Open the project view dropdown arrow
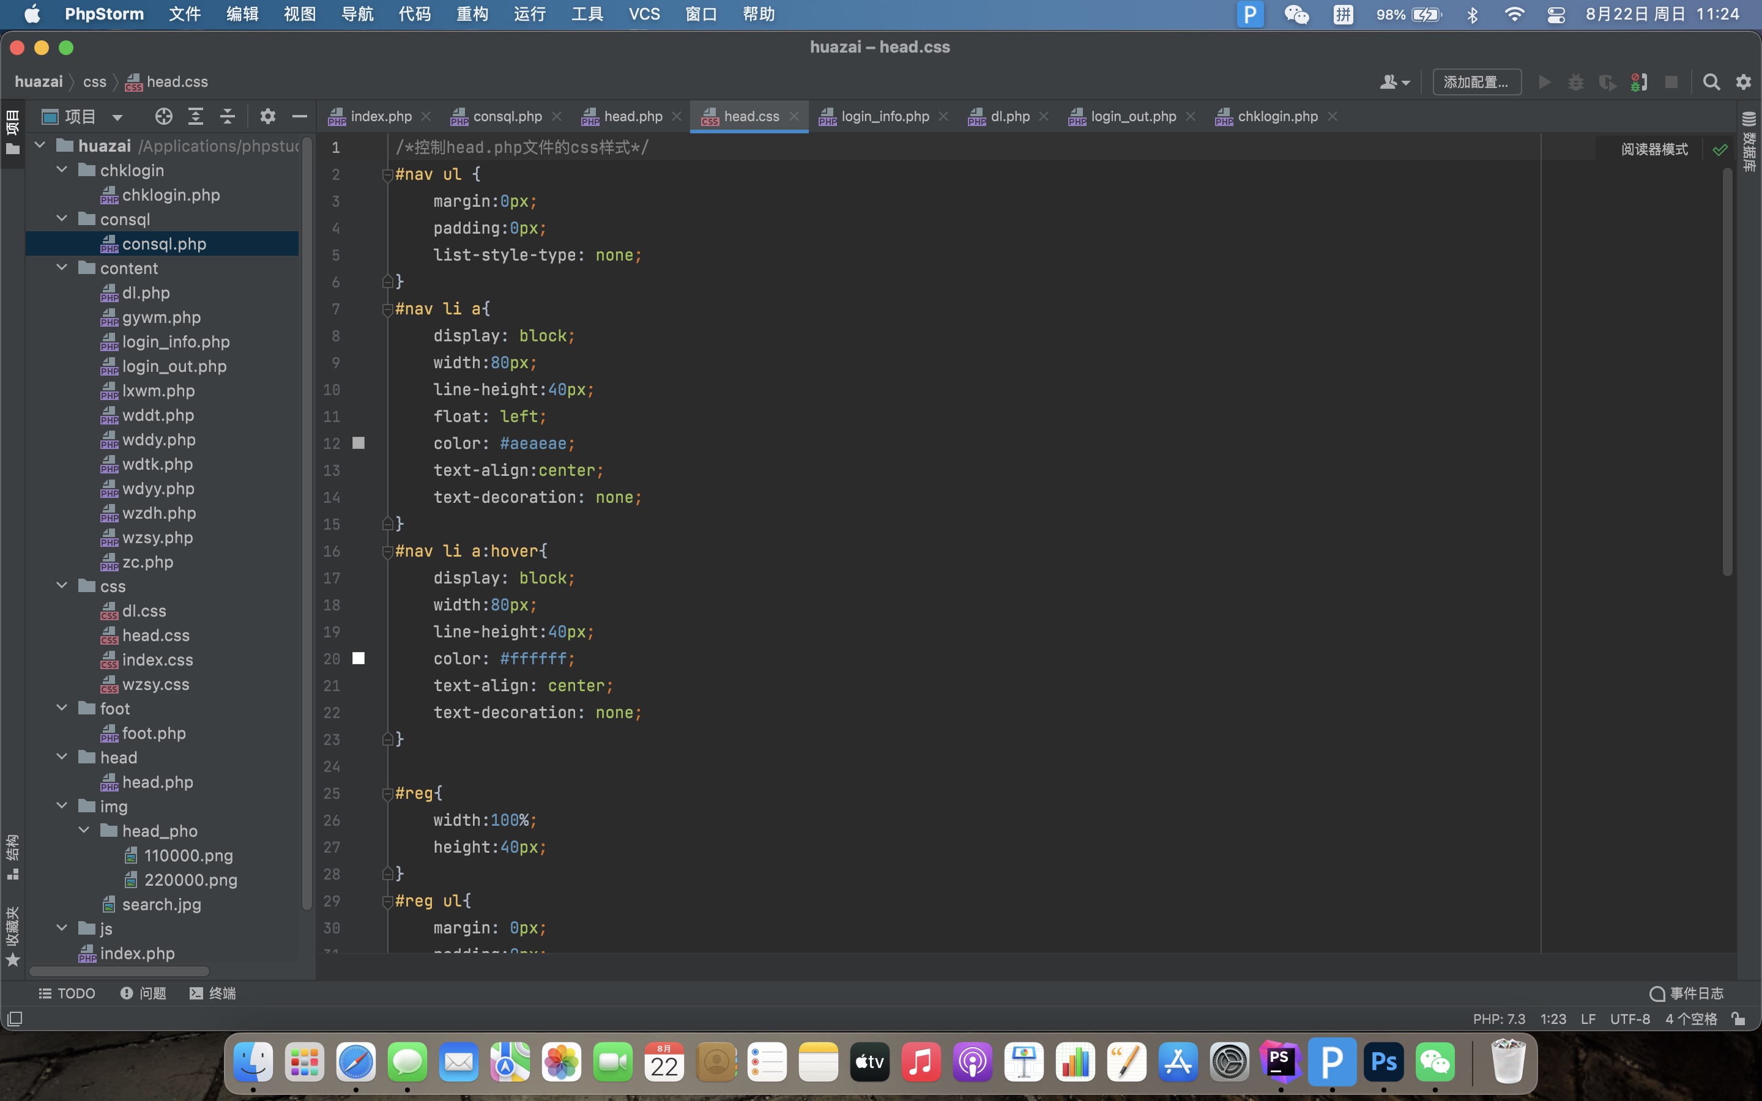1762x1101 pixels. coord(117,117)
